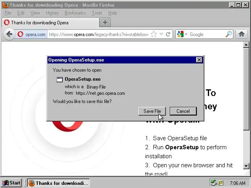The image size is (251, 188).
Task: Open the Google search engine dropdown
Action: coord(186,34)
